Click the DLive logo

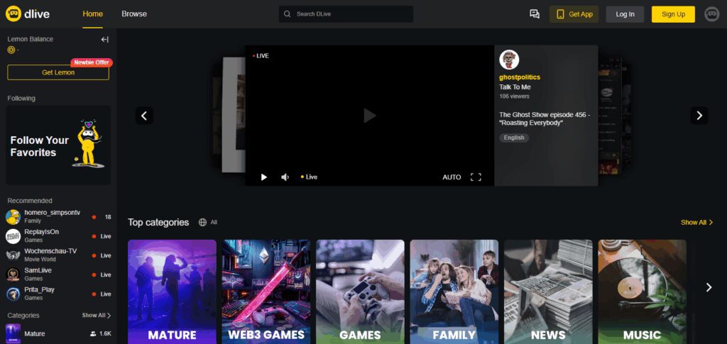28,14
